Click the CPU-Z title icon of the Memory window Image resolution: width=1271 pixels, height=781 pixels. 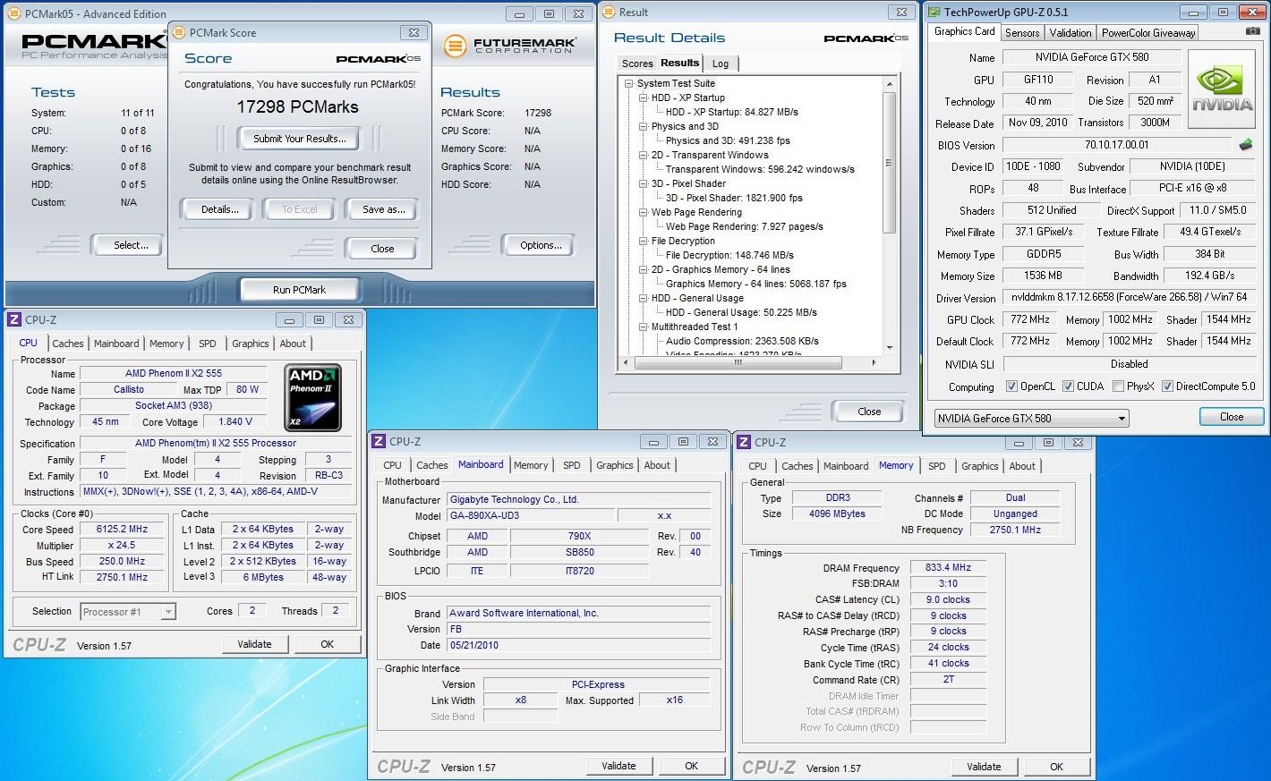coord(743,442)
